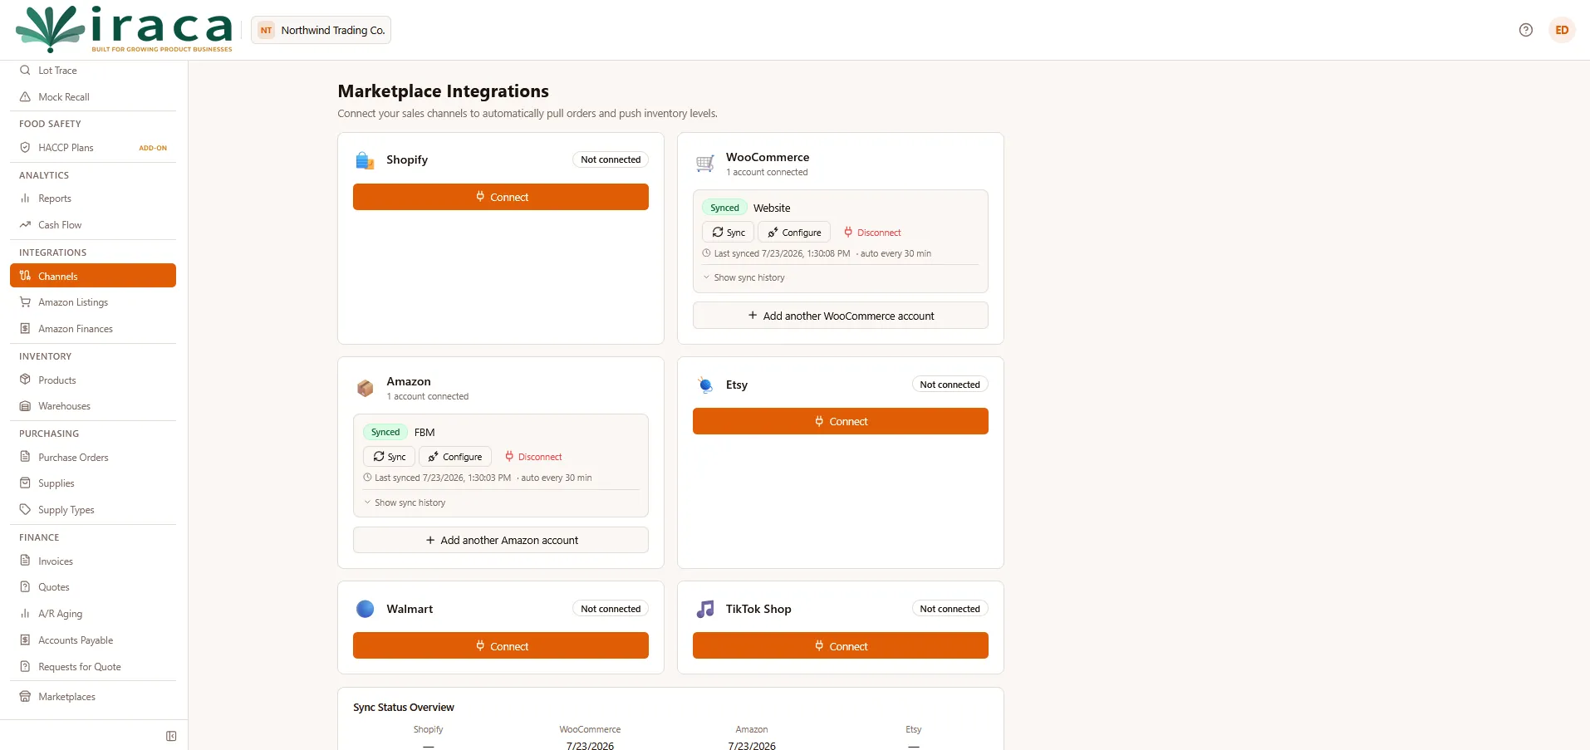Open Accounts Payable

click(x=93, y=640)
